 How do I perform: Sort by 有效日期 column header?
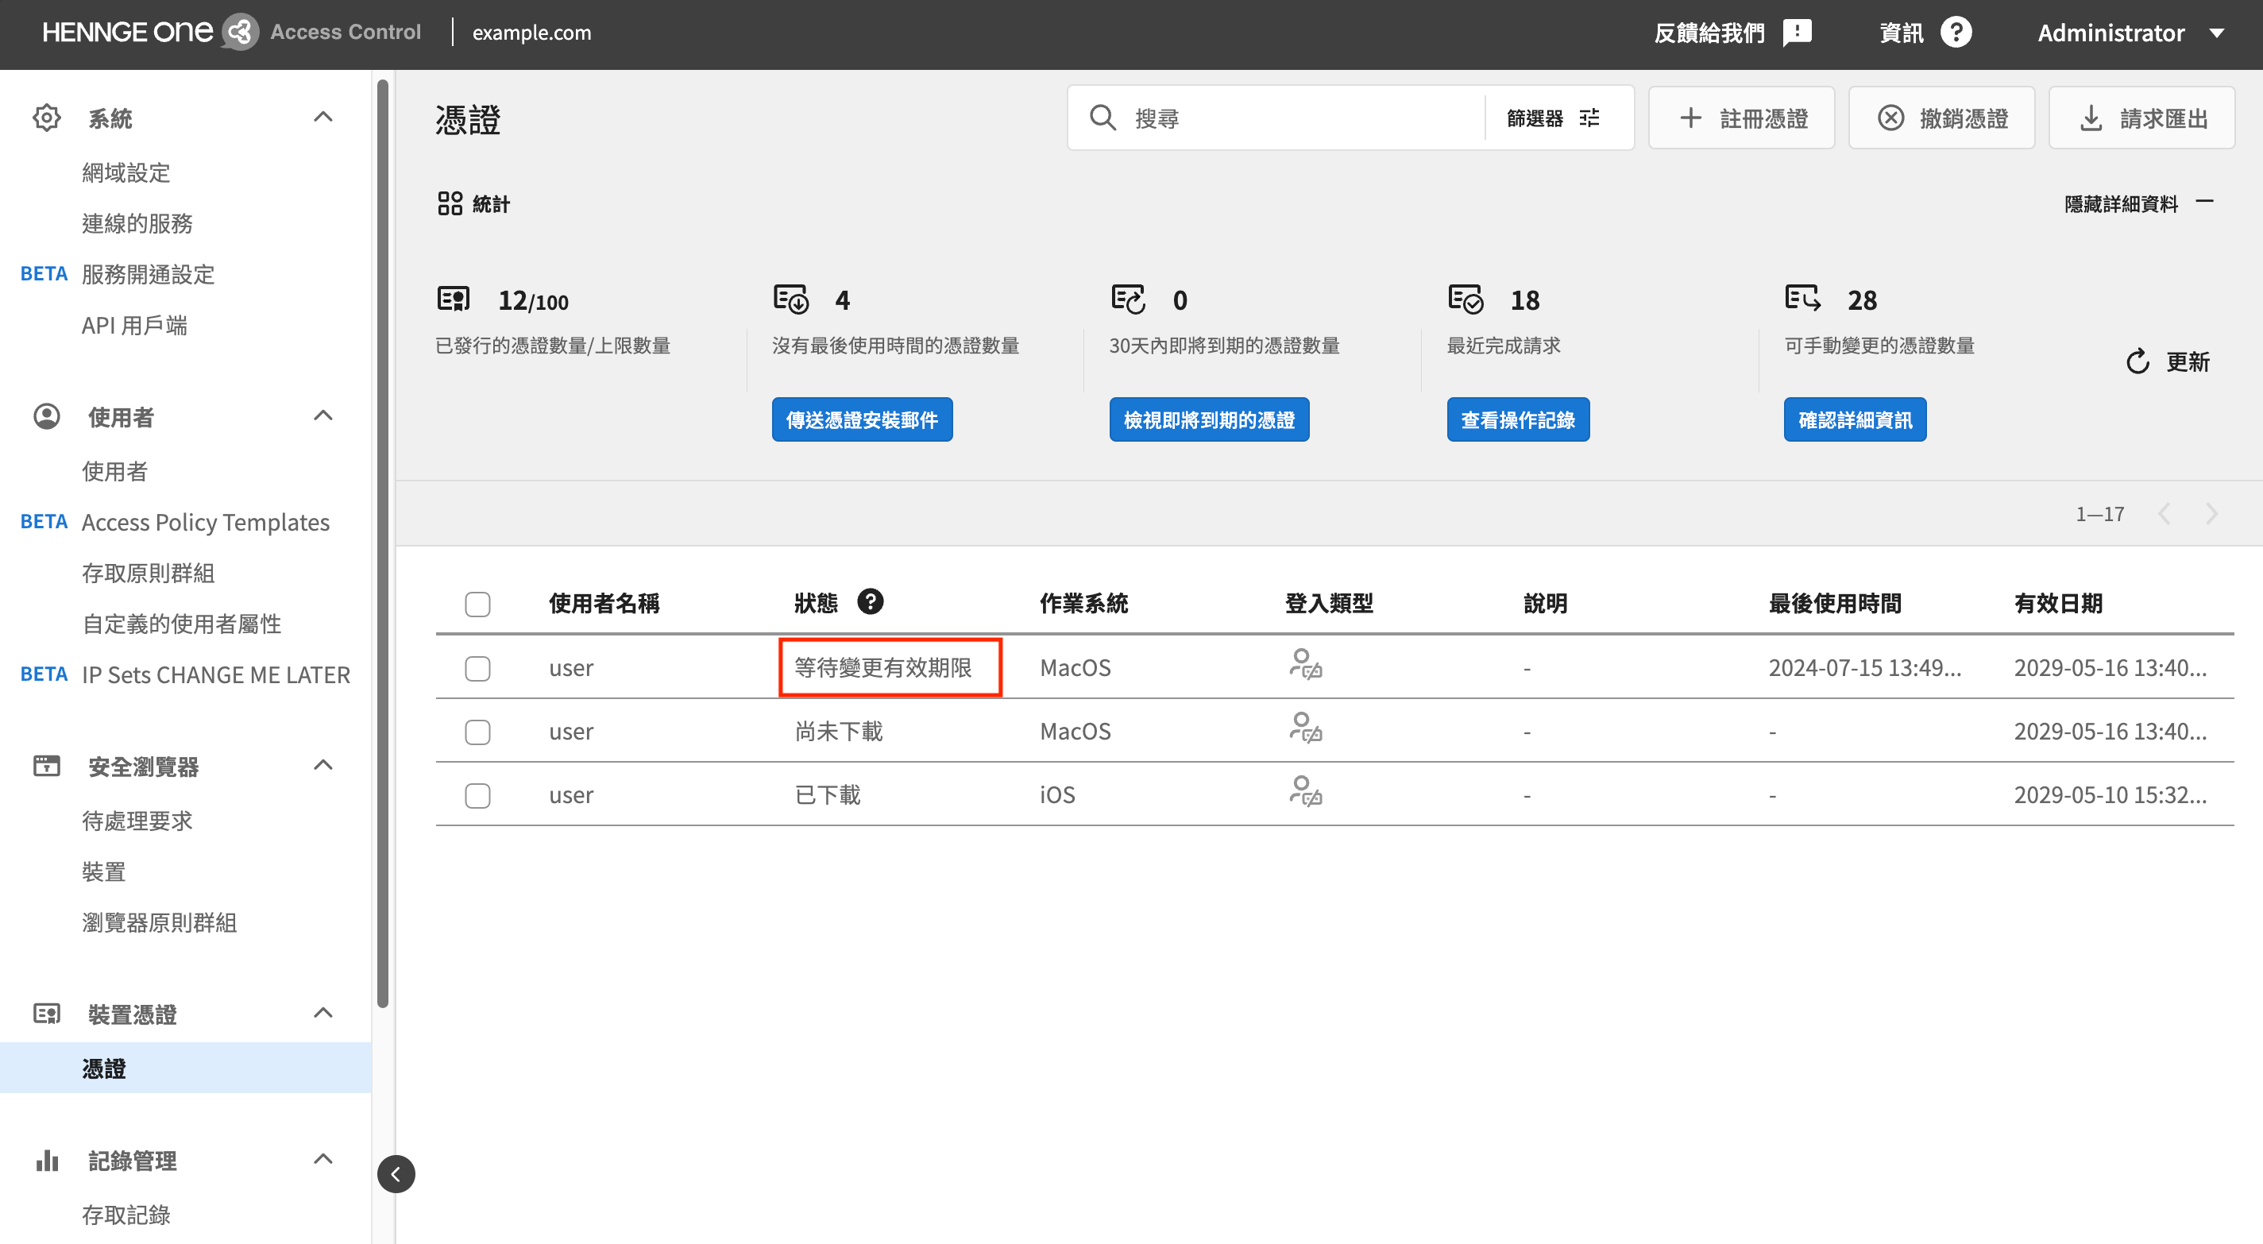point(2057,603)
